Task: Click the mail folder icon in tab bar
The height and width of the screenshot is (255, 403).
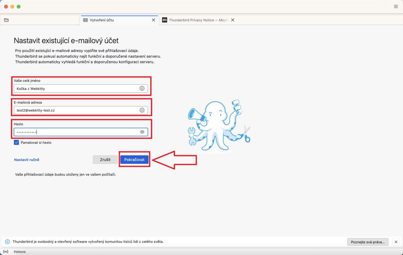Action: [7, 20]
